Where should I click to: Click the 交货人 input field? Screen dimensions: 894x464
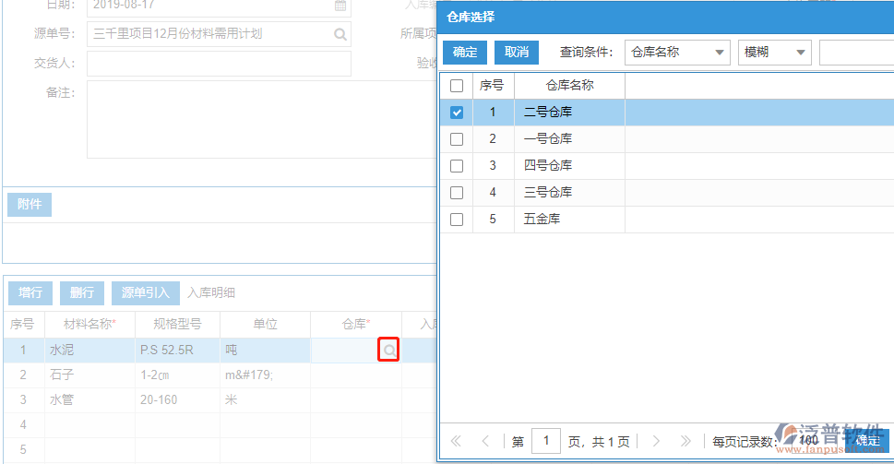[x=219, y=64]
